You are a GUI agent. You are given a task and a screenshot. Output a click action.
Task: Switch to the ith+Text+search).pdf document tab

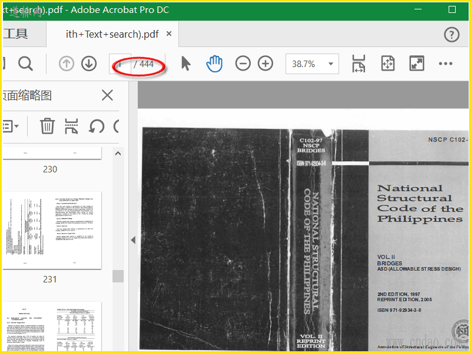[x=112, y=34]
